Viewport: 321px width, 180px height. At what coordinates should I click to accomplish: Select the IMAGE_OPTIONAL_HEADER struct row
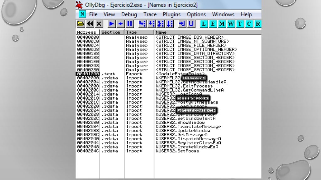(x=168, y=49)
